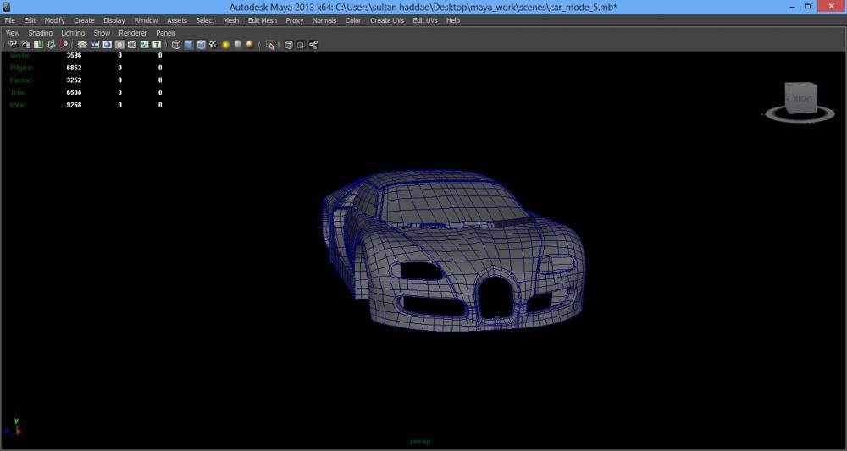Open the Edit Mesh menu
The width and height of the screenshot is (847, 451).
click(x=262, y=20)
